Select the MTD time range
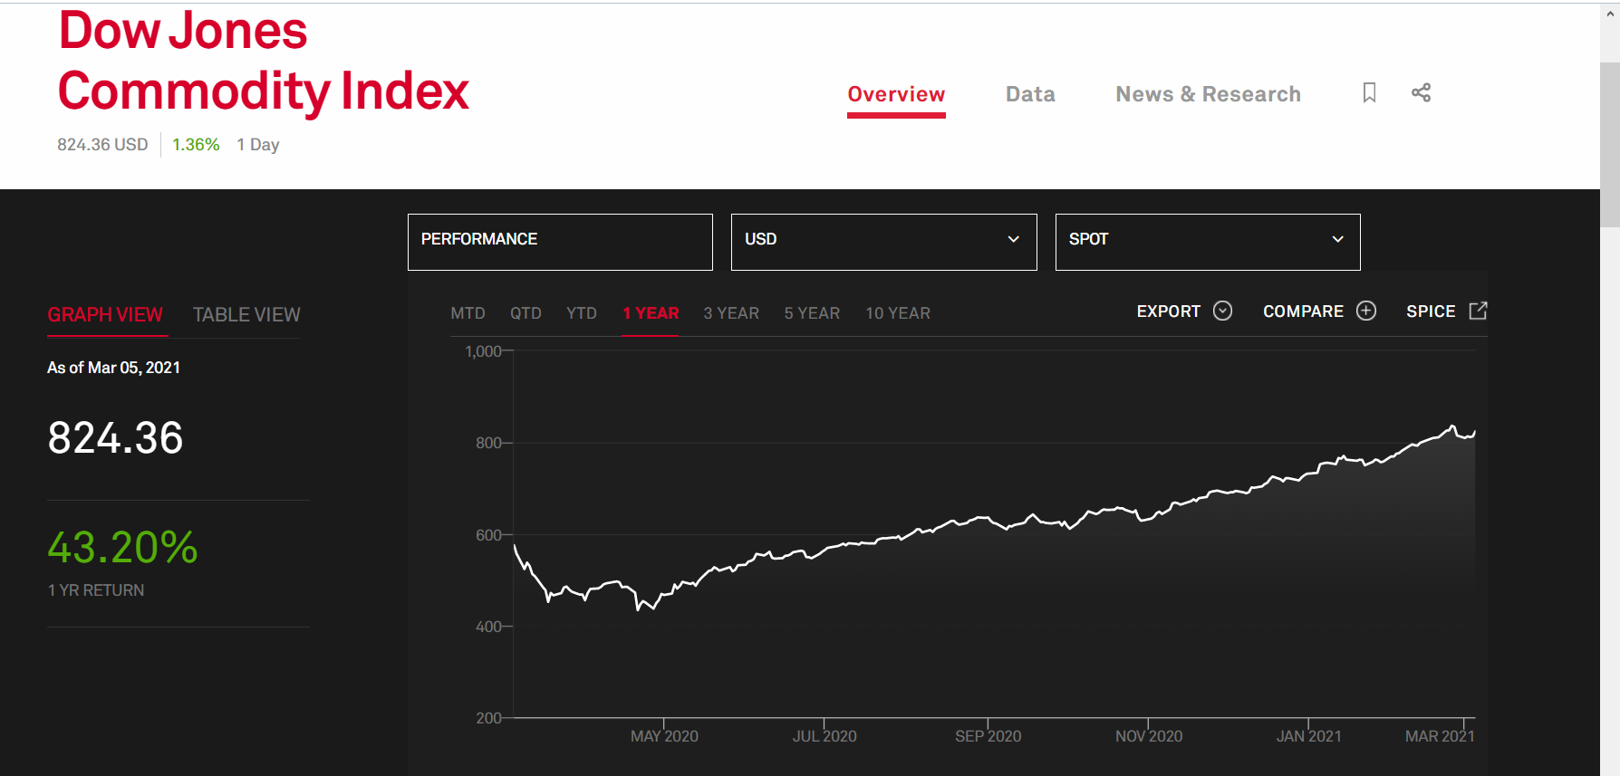 click(468, 313)
